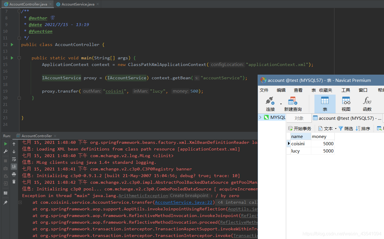Toggle scroll to end icon in console
Viewport: 384px width, 239px height.
[x=14, y=167]
